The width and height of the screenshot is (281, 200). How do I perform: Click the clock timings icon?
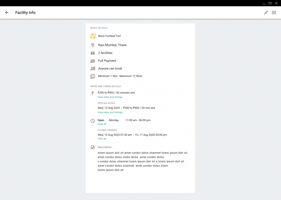pos(93,121)
